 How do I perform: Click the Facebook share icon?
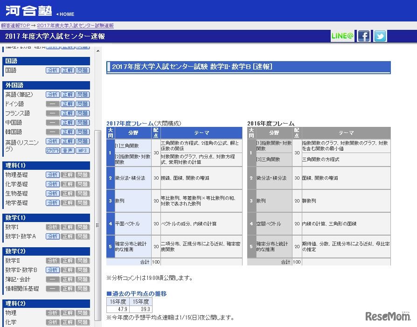pos(363,36)
